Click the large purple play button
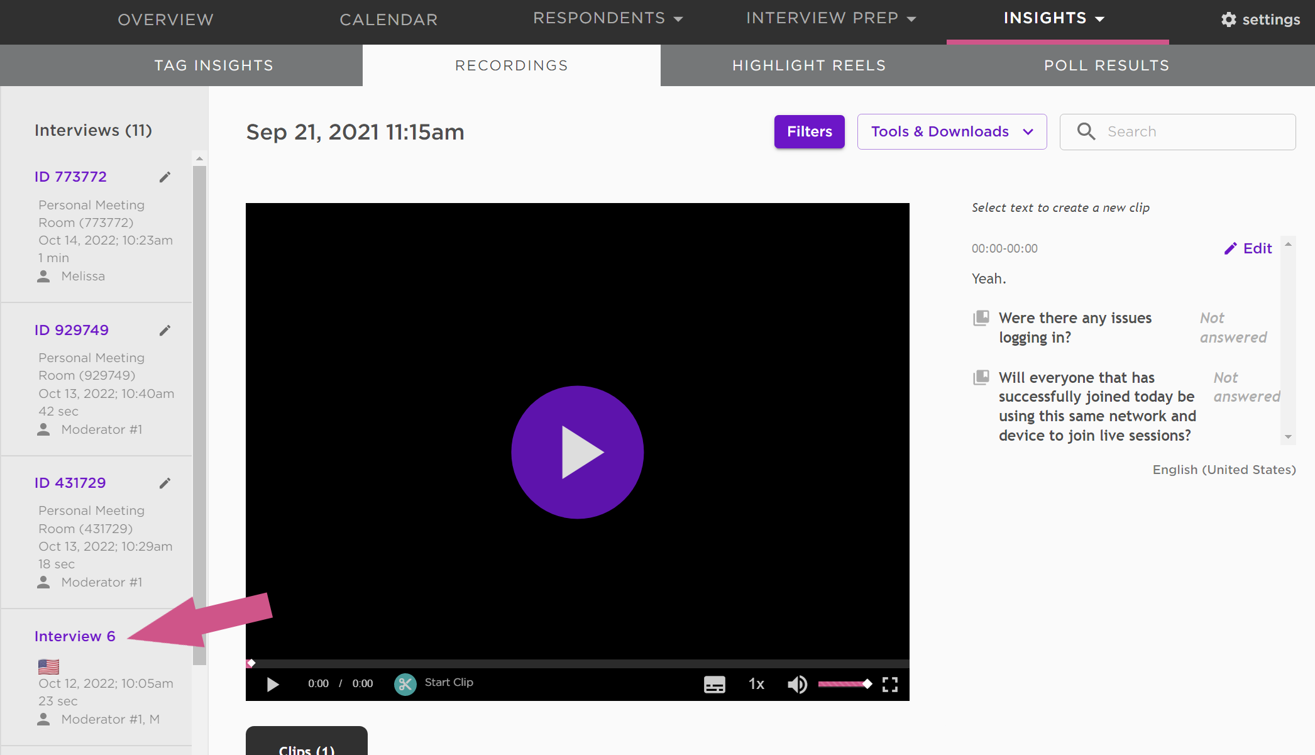The width and height of the screenshot is (1315, 755). coord(577,452)
